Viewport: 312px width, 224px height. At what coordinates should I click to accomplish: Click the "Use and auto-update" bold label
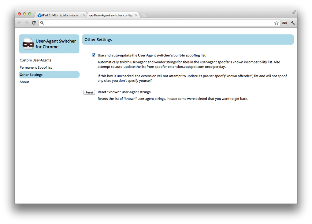152,56
